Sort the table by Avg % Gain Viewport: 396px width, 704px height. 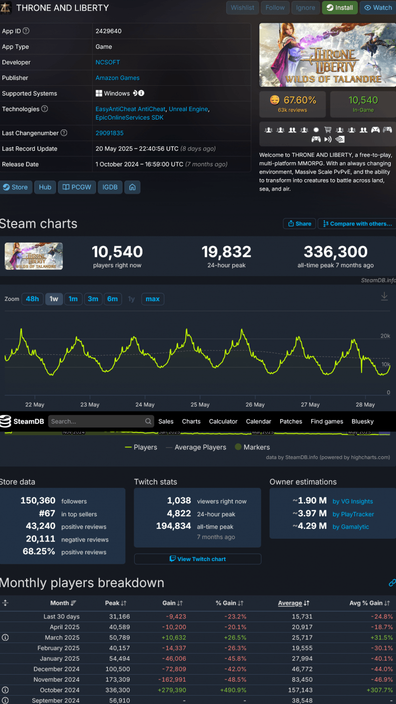tap(370, 603)
